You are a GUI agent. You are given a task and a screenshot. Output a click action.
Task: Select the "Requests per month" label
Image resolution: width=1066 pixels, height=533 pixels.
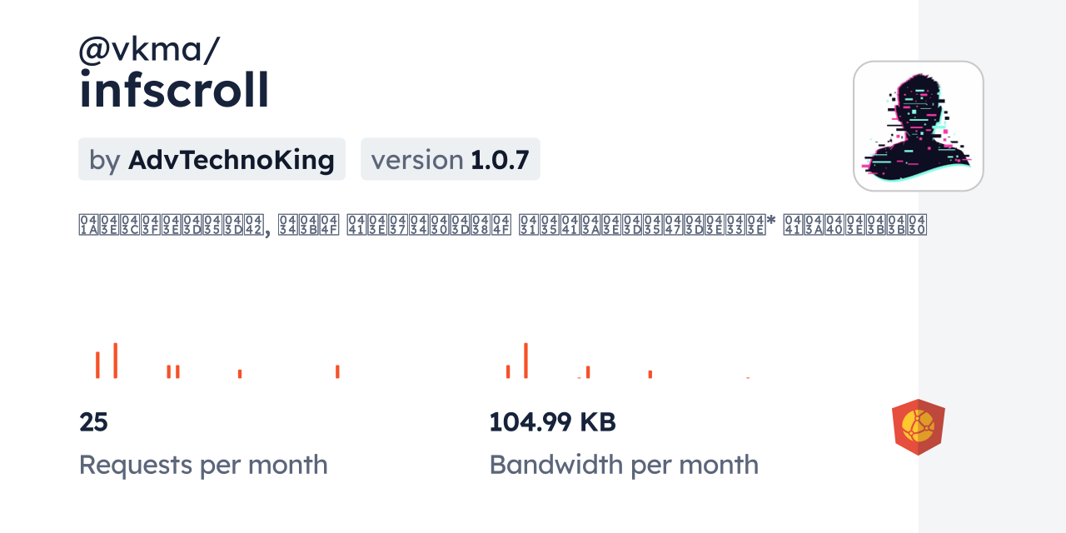pos(203,465)
